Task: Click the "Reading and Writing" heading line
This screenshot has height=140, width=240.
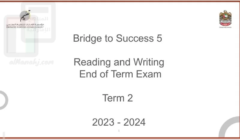Action: point(119,62)
